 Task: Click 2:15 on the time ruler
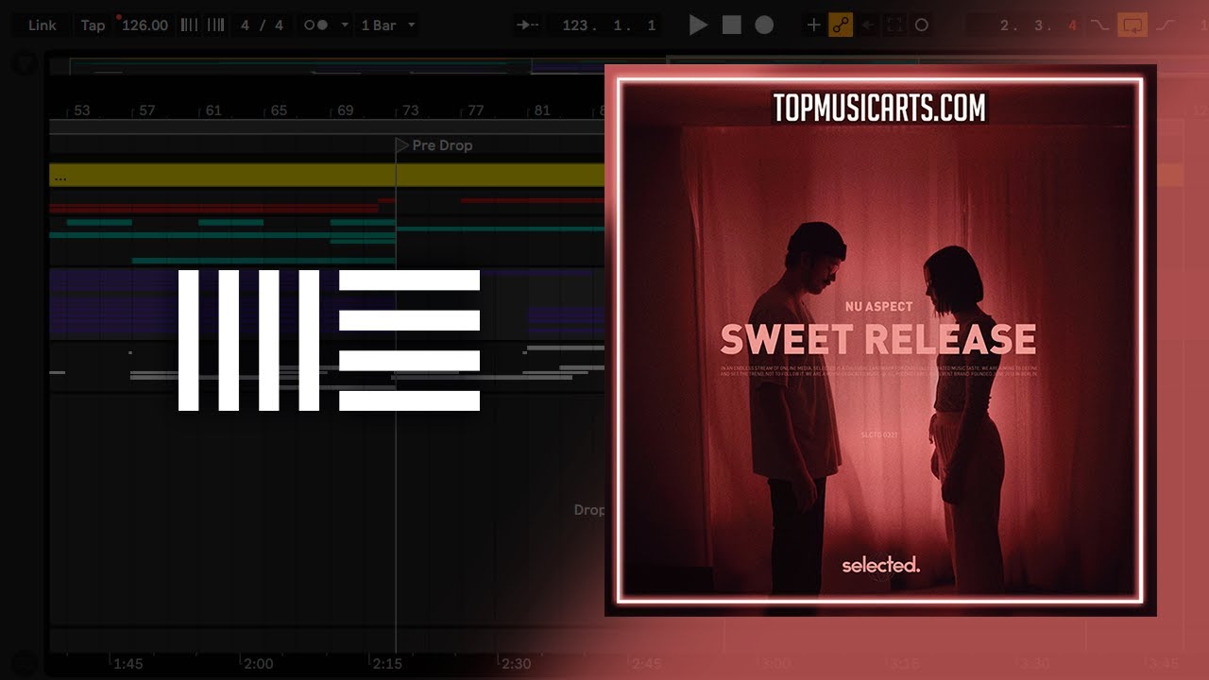(x=387, y=664)
